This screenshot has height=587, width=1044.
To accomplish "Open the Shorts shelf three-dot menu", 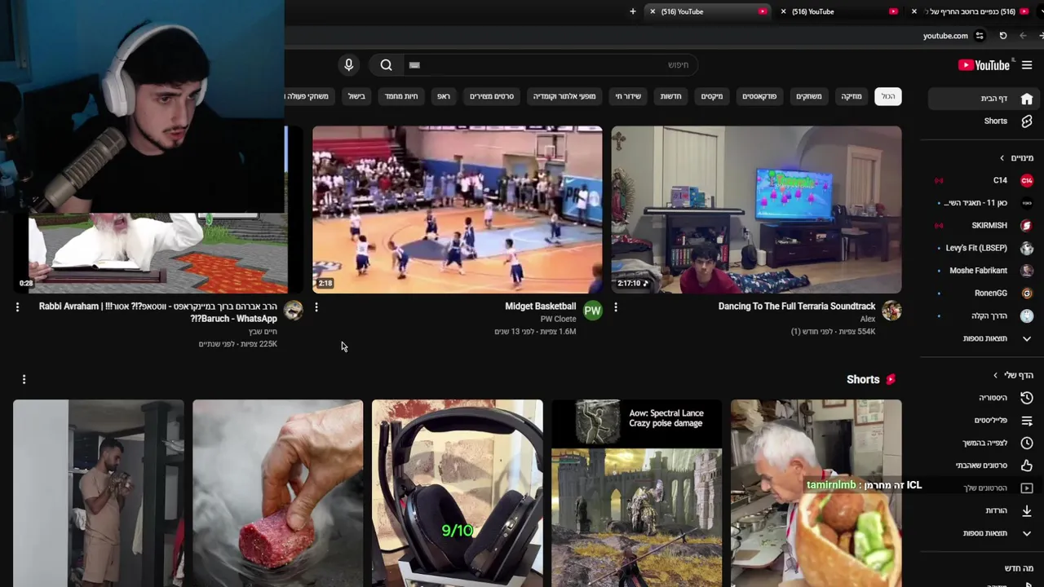I will pyautogui.click(x=24, y=379).
